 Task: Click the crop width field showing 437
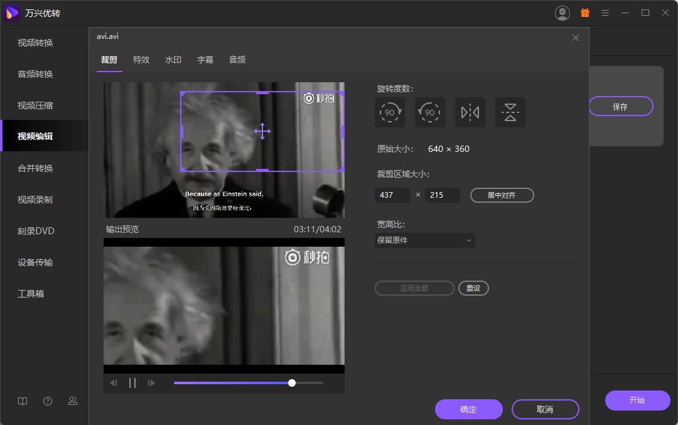(392, 195)
